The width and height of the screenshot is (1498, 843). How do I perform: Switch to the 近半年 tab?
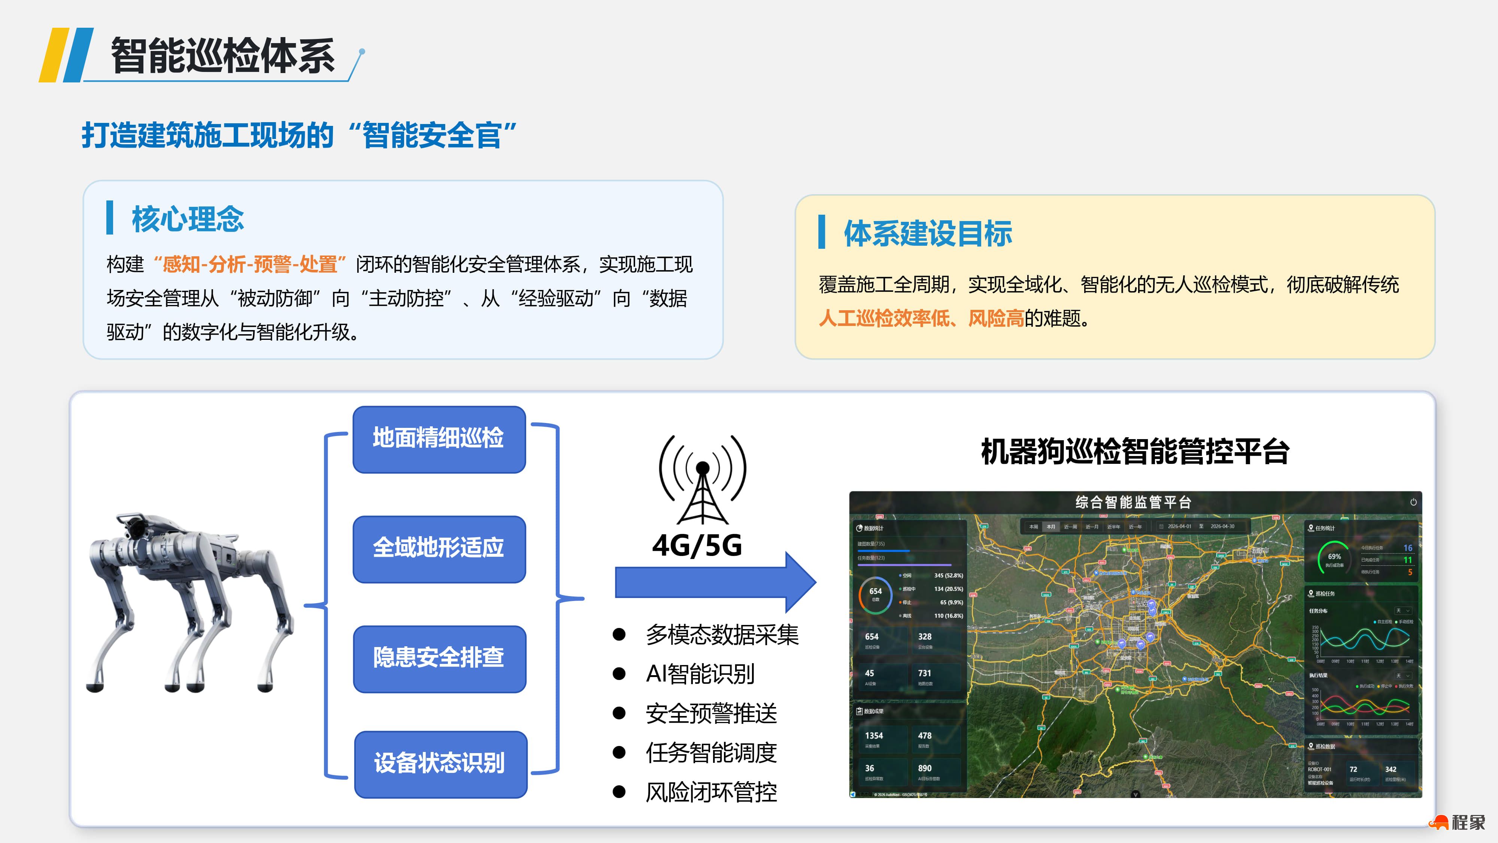click(1114, 527)
